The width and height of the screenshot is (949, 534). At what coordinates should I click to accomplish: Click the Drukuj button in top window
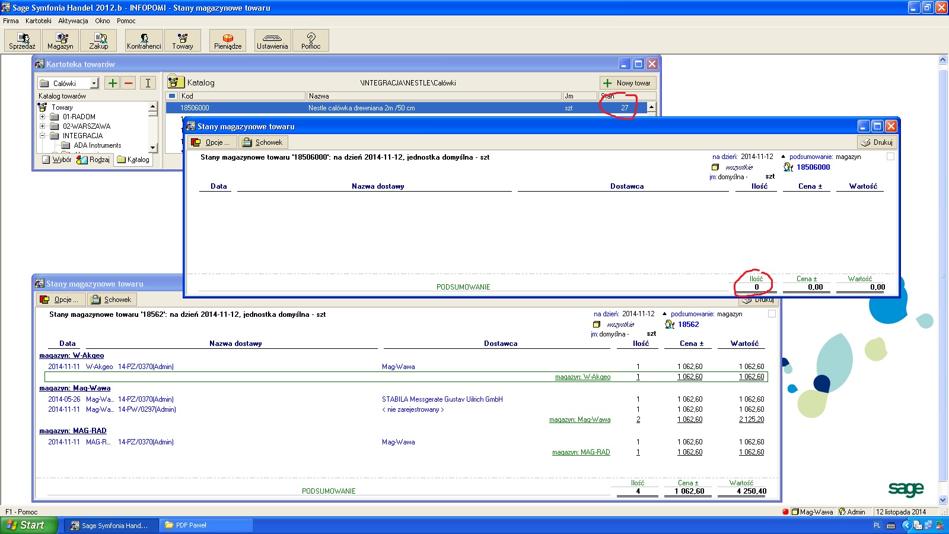[877, 142]
